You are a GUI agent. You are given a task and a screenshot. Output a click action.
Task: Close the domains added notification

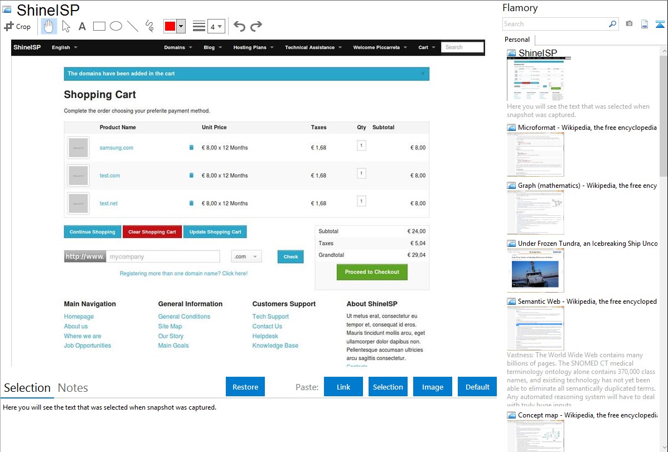coord(423,73)
